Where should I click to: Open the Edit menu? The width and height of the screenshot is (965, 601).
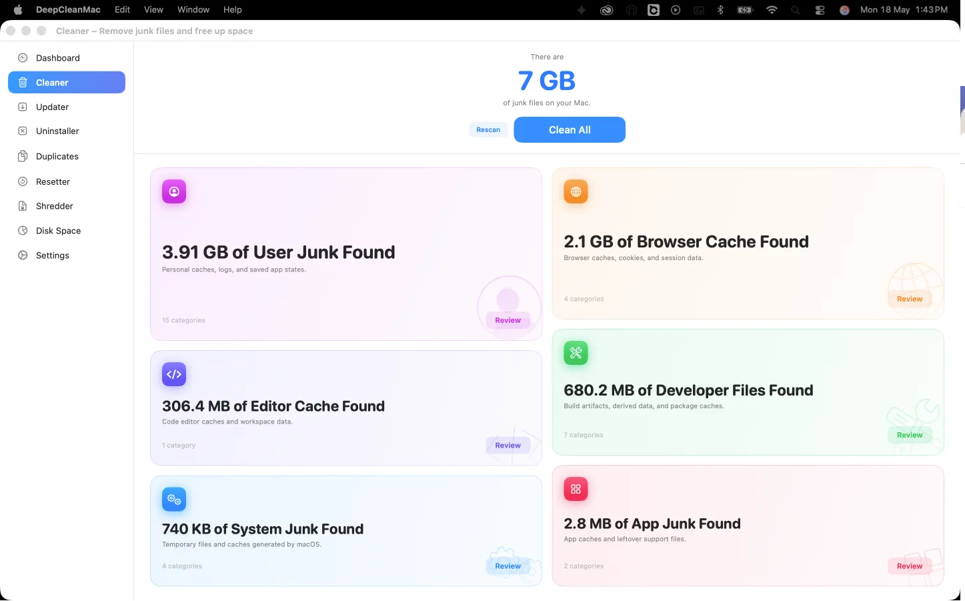[122, 10]
